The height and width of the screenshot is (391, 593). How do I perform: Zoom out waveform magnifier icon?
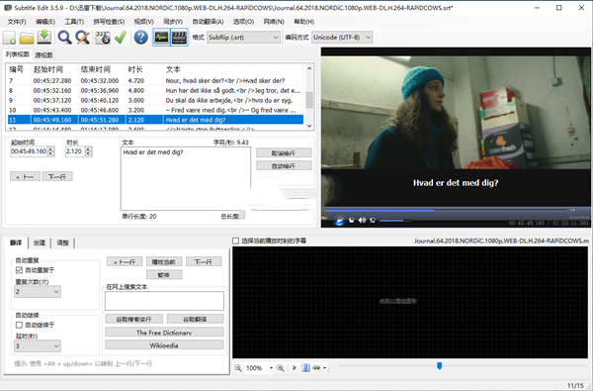238,368
